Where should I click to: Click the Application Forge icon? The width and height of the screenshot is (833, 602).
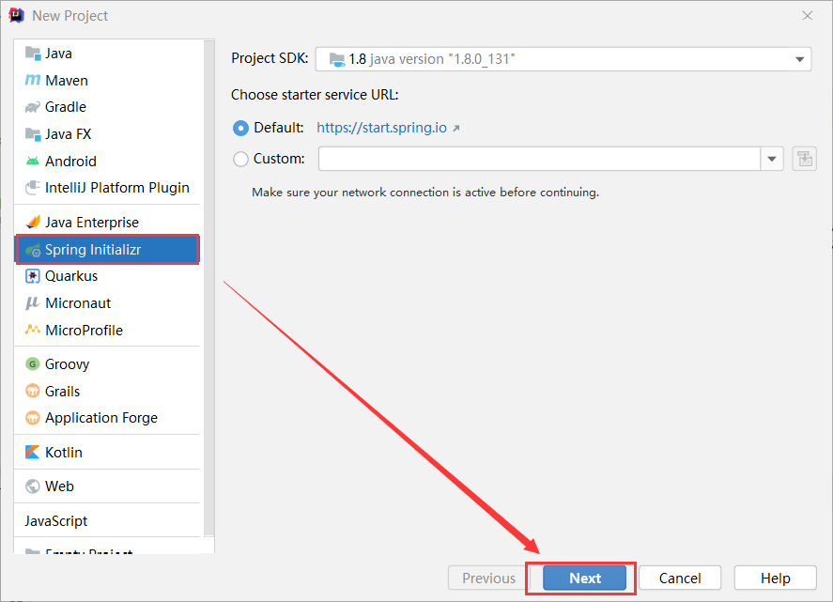pyautogui.click(x=33, y=418)
